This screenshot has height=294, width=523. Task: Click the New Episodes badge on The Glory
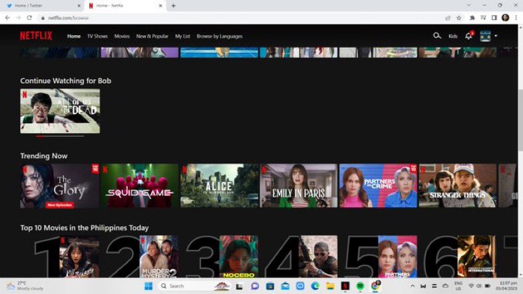59,205
